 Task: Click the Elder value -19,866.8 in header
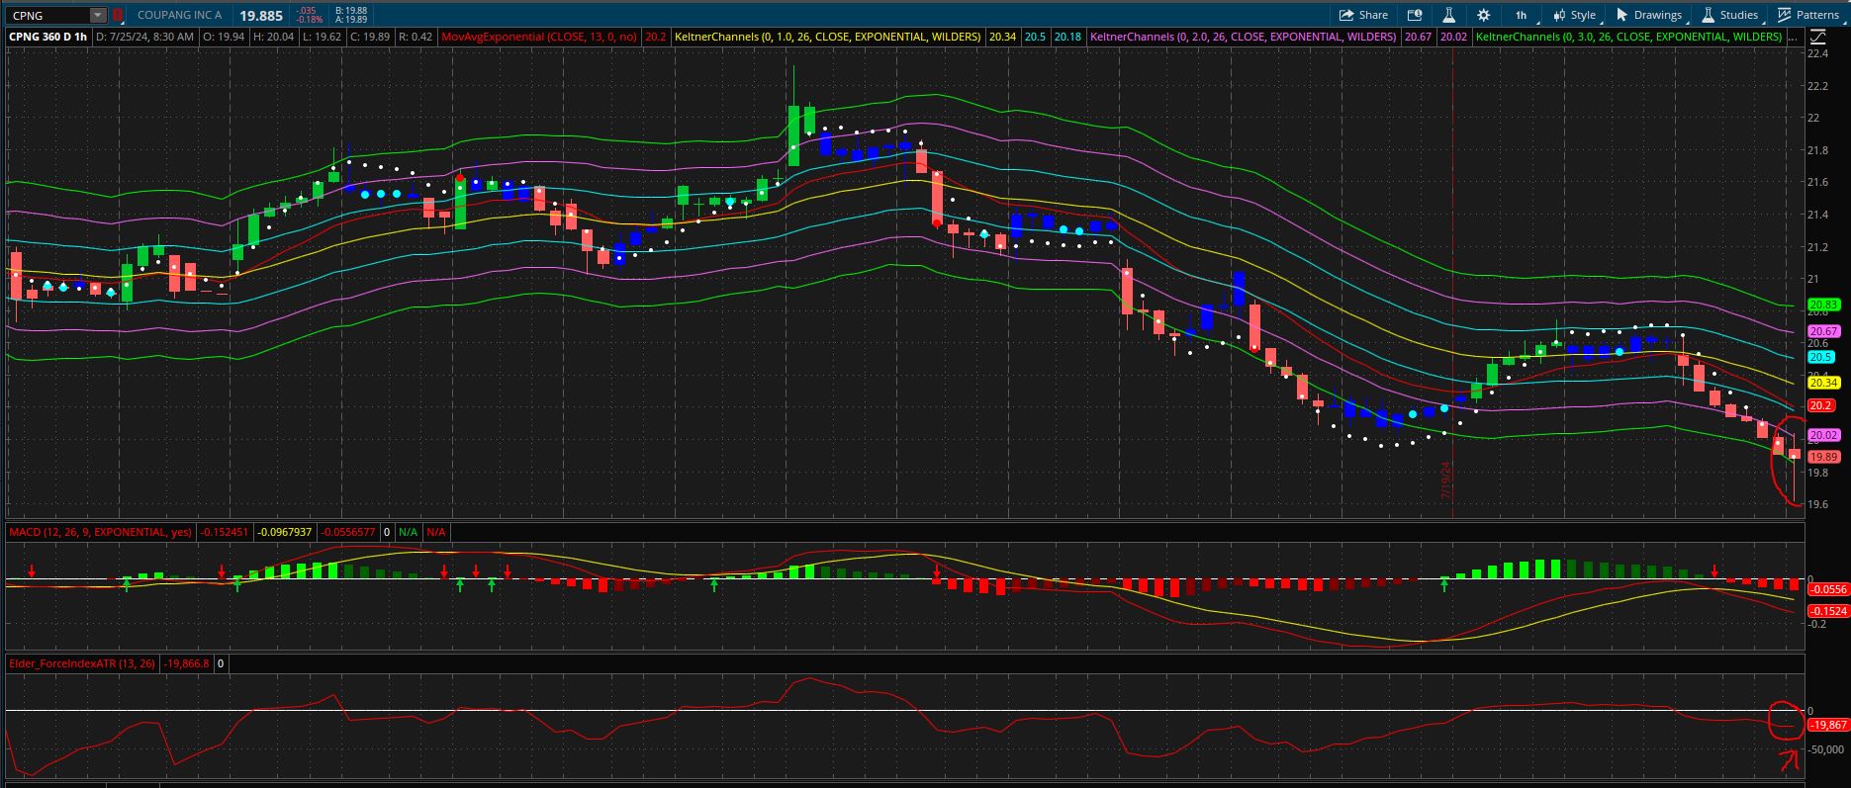[x=187, y=663]
